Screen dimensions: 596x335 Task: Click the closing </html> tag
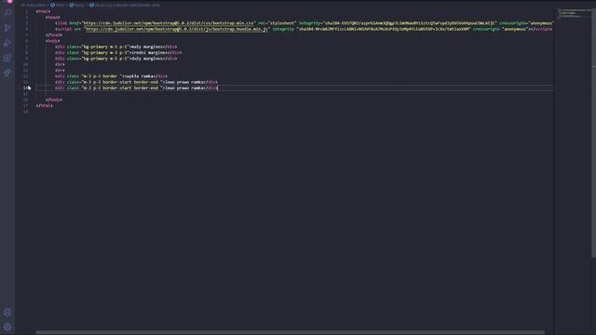point(45,105)
